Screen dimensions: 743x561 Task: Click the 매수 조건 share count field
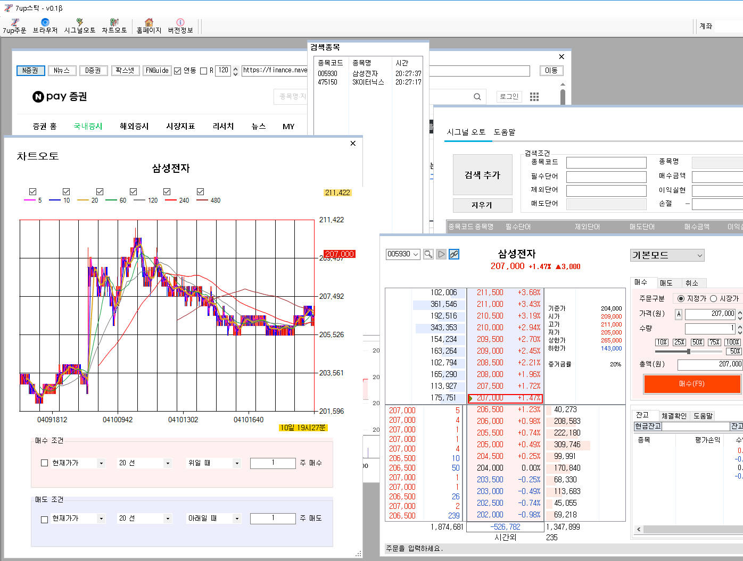(x=273, y=463)
